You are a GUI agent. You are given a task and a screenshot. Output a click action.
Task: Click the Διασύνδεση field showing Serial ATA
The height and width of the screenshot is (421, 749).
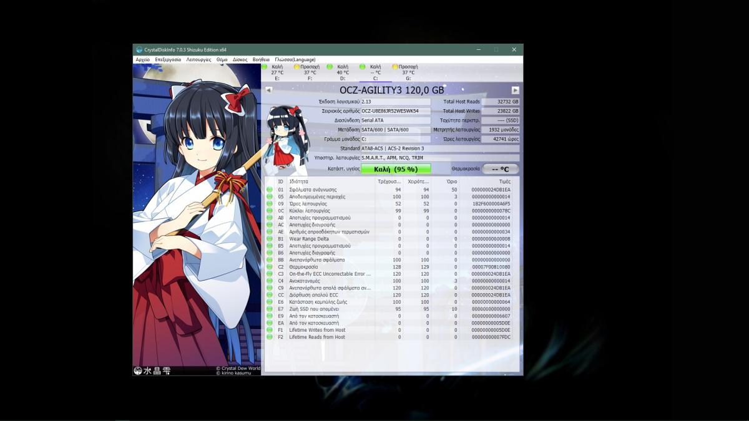[x=396, y=120]
